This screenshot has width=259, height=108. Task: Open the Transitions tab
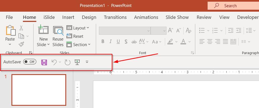coord(115,17)
